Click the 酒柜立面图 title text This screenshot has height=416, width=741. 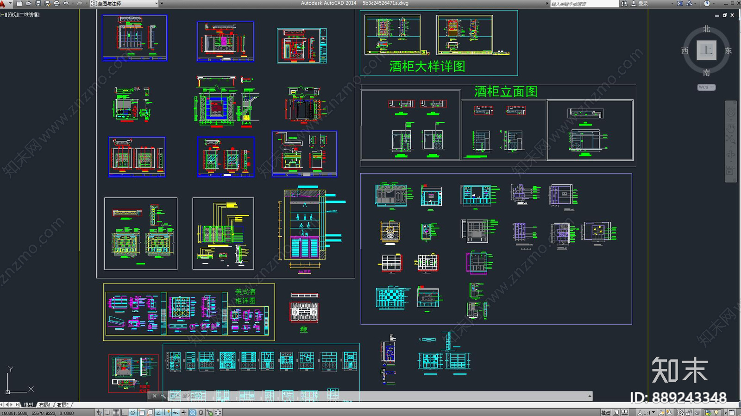[x=506, y=92]
